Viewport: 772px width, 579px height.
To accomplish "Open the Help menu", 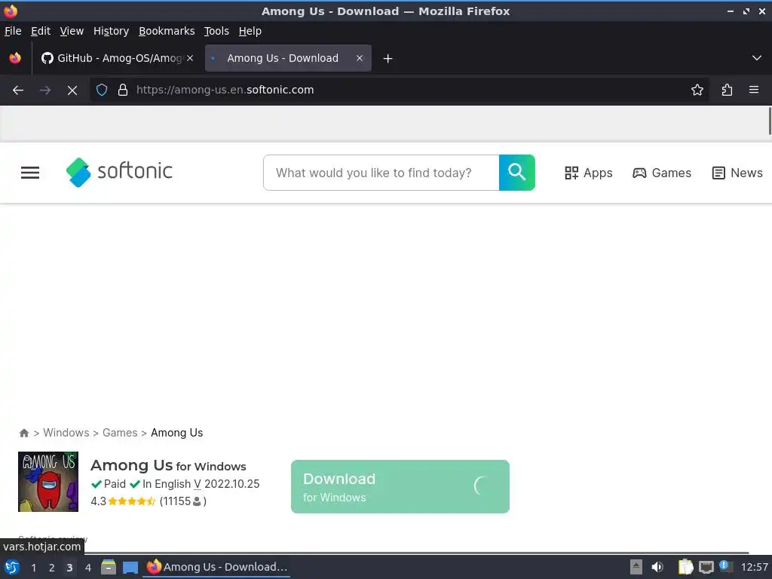I will [x=250, y=31].
